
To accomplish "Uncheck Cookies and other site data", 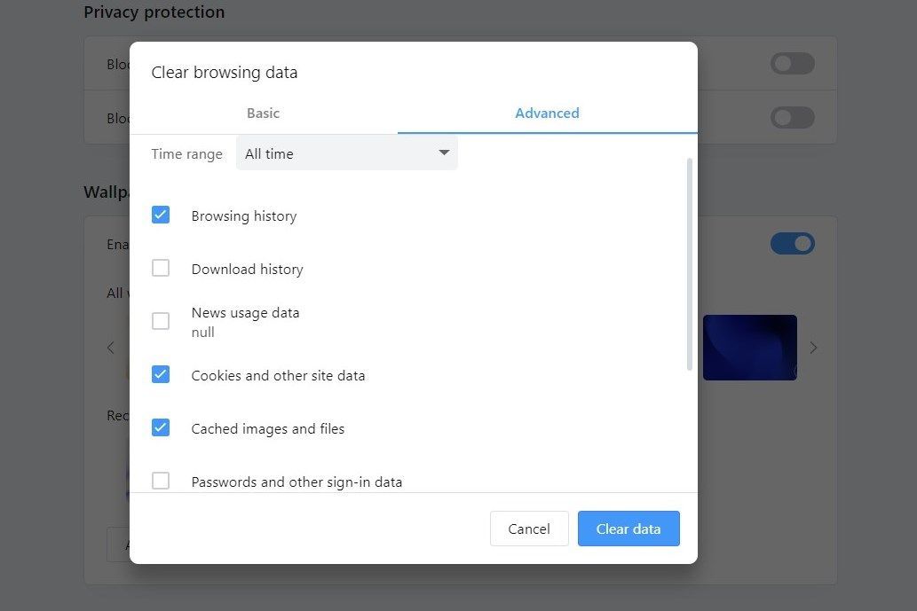I will coord(161,374).
